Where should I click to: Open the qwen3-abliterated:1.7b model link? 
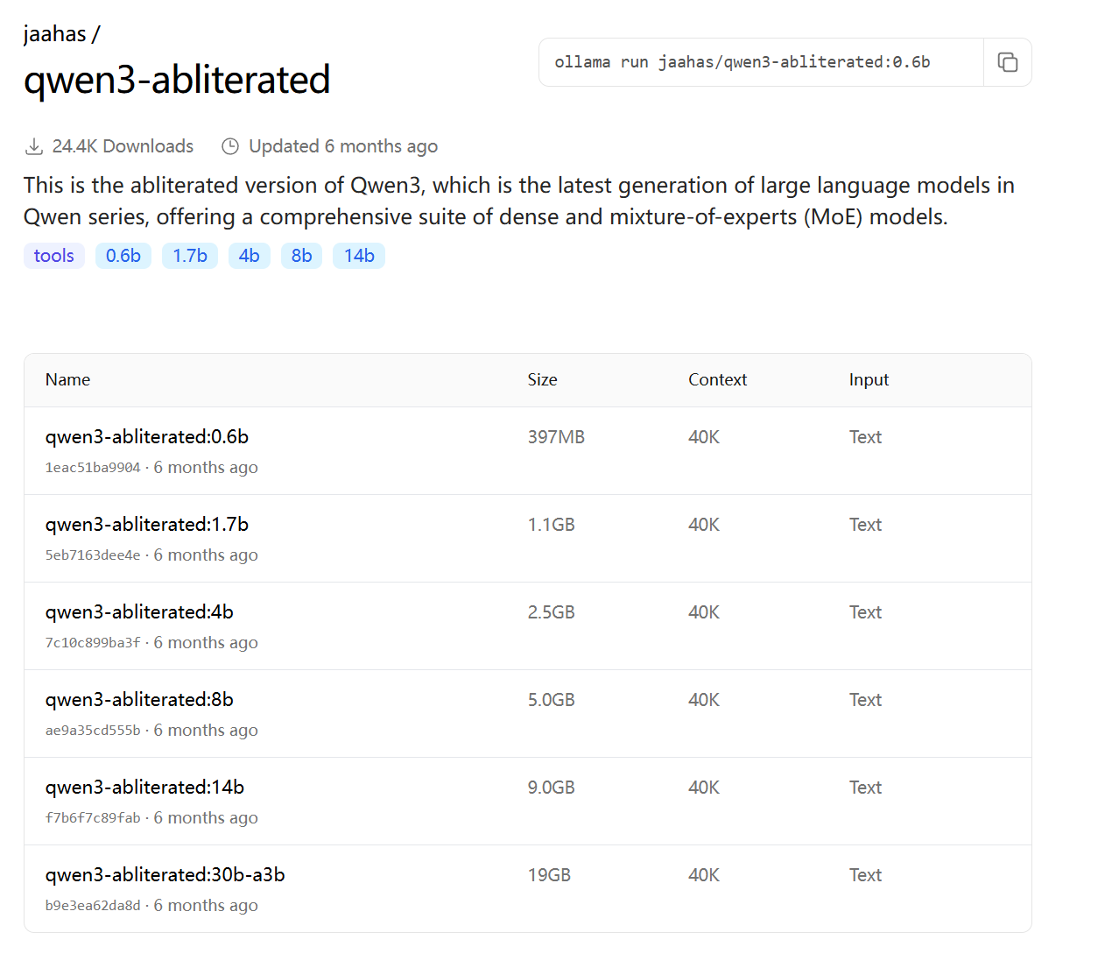147,525
